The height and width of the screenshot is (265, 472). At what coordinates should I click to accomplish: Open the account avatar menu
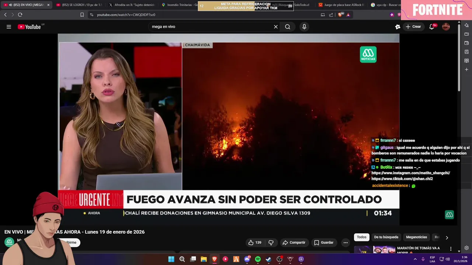[446, 26]
